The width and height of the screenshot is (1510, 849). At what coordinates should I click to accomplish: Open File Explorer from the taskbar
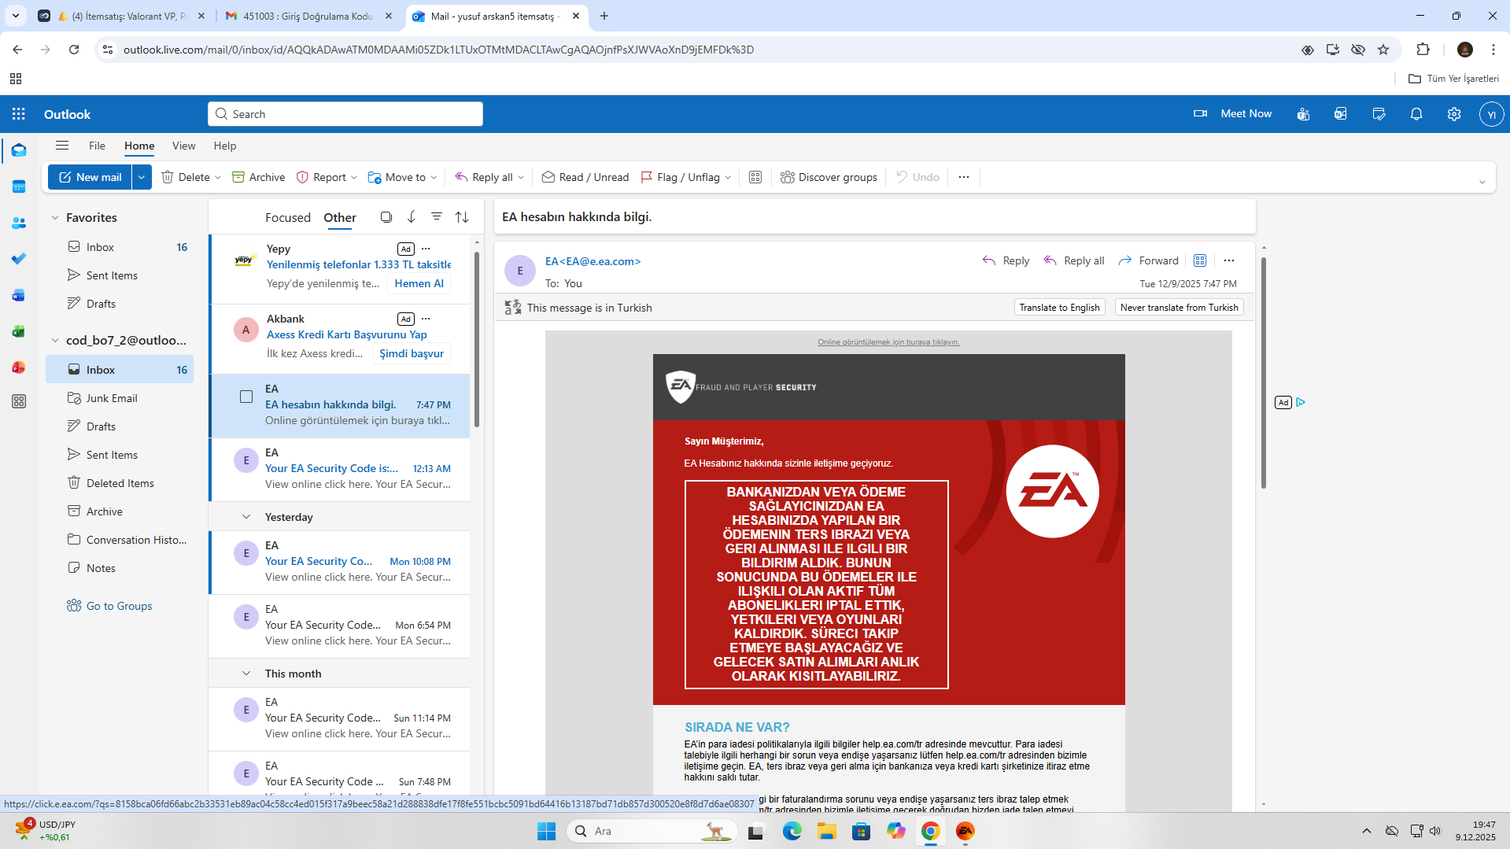(x=827, y=831)
